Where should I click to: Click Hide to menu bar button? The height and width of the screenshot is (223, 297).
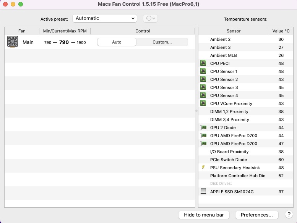pos(204,215)
